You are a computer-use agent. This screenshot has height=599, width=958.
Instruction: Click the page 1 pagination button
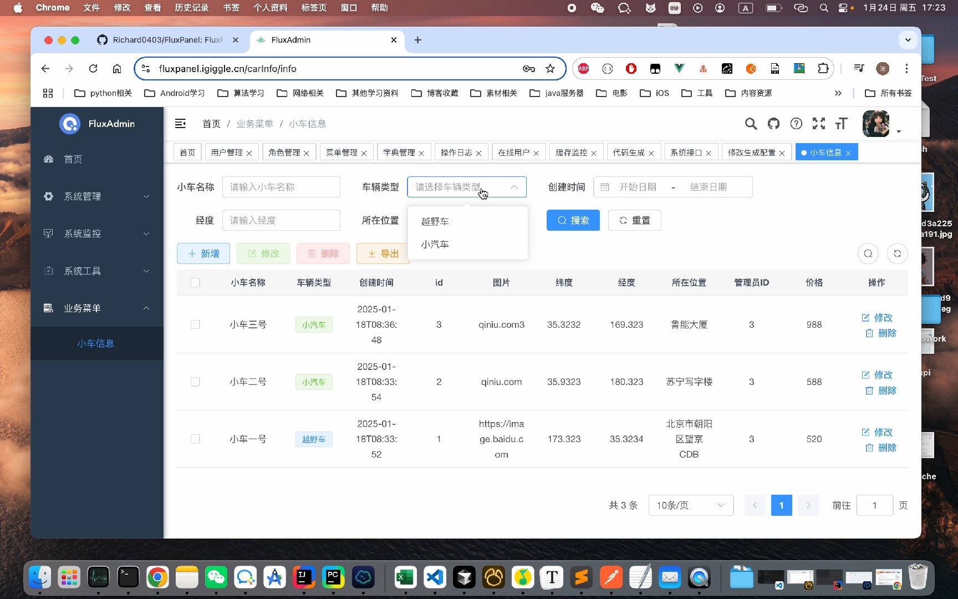click(x=781, y=505)
